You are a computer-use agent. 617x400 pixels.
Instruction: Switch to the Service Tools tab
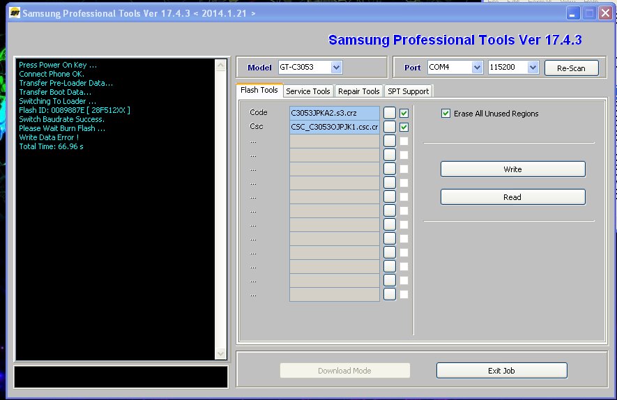tap(308, 91)
